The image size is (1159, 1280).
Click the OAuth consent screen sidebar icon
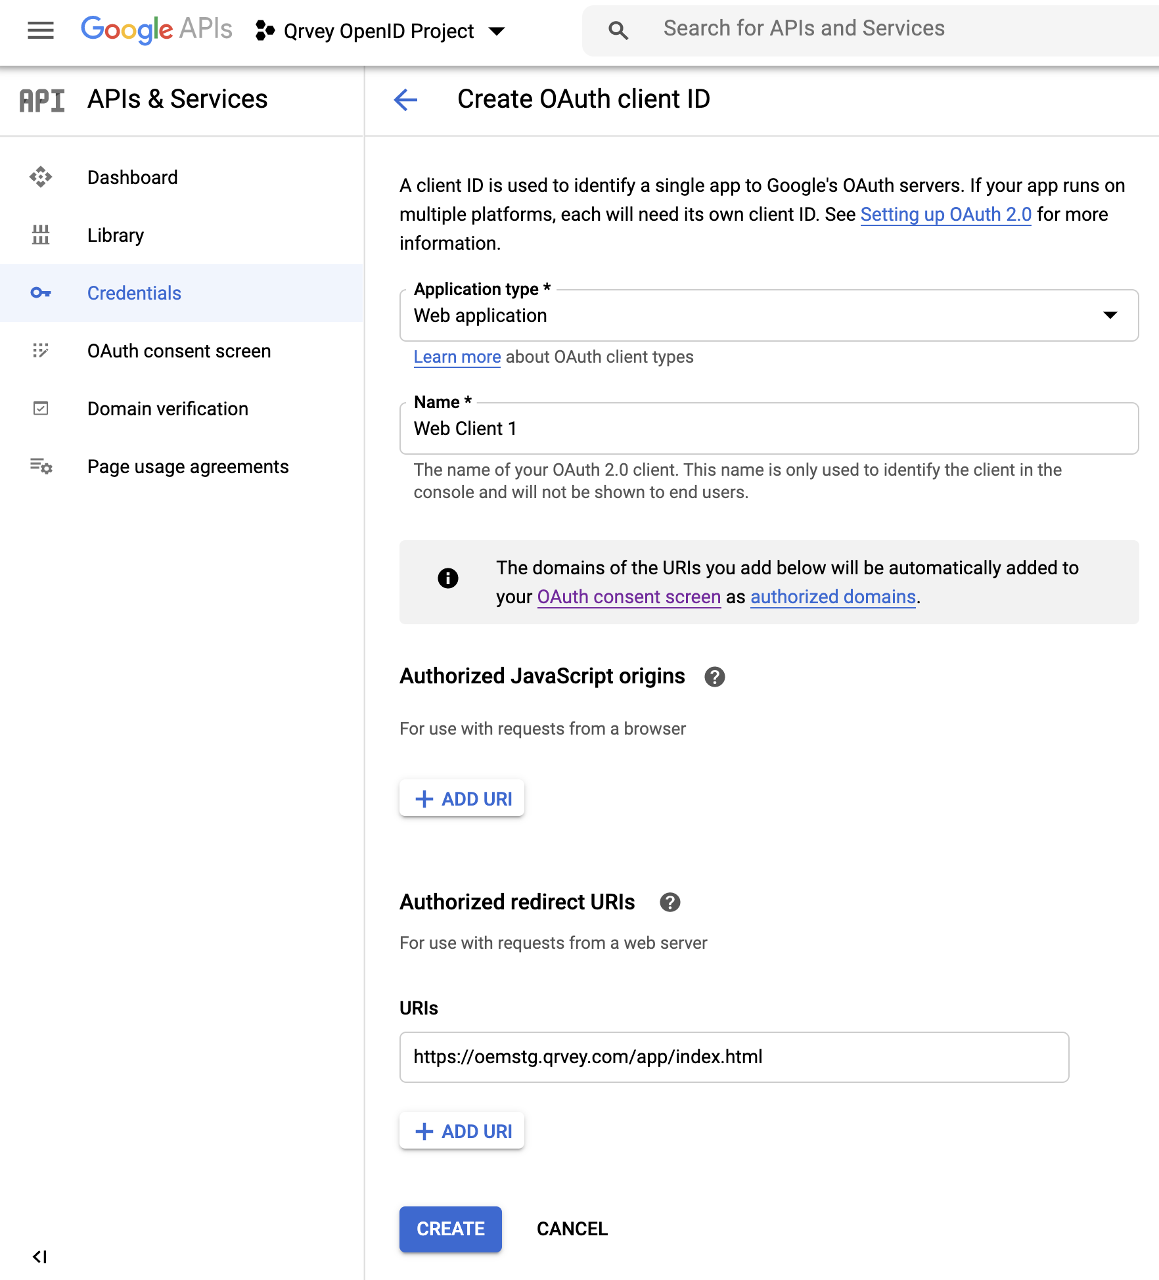click(x=41, y=350)
